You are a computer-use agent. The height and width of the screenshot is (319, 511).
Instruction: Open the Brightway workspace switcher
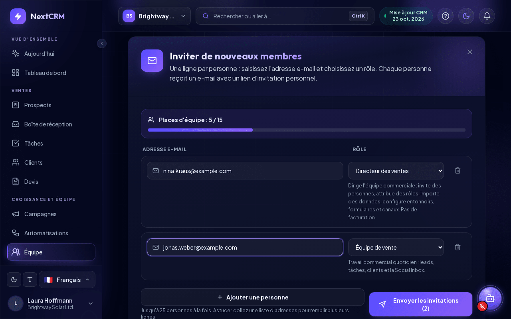click(x=154, y=16)
